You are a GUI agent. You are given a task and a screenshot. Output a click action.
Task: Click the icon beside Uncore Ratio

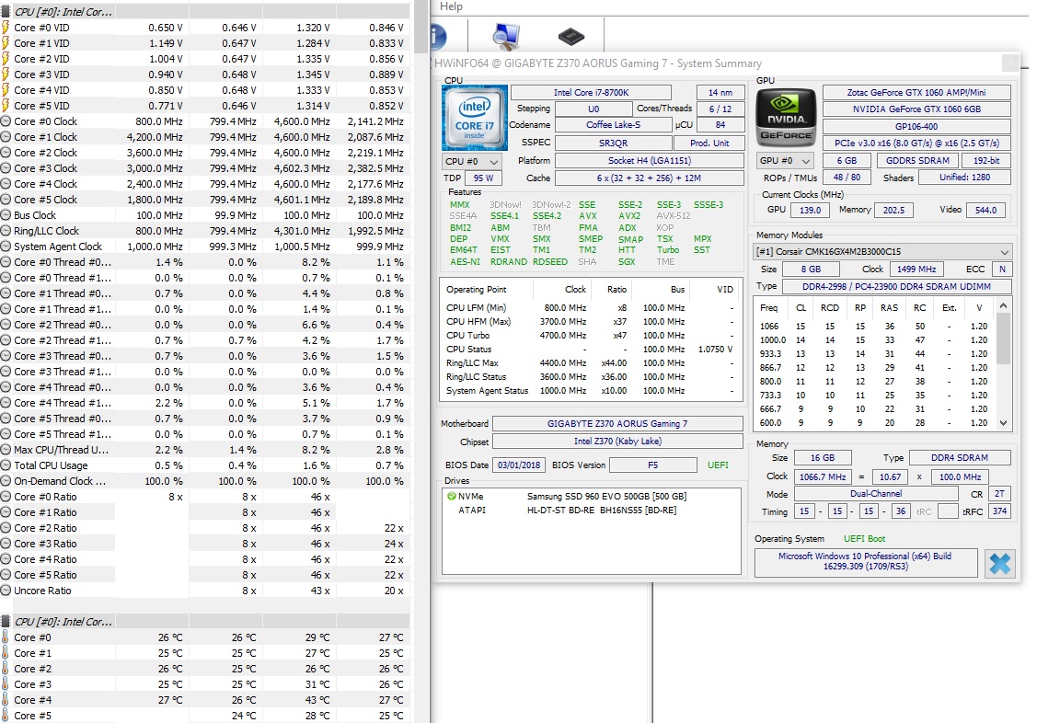point(6,590)
